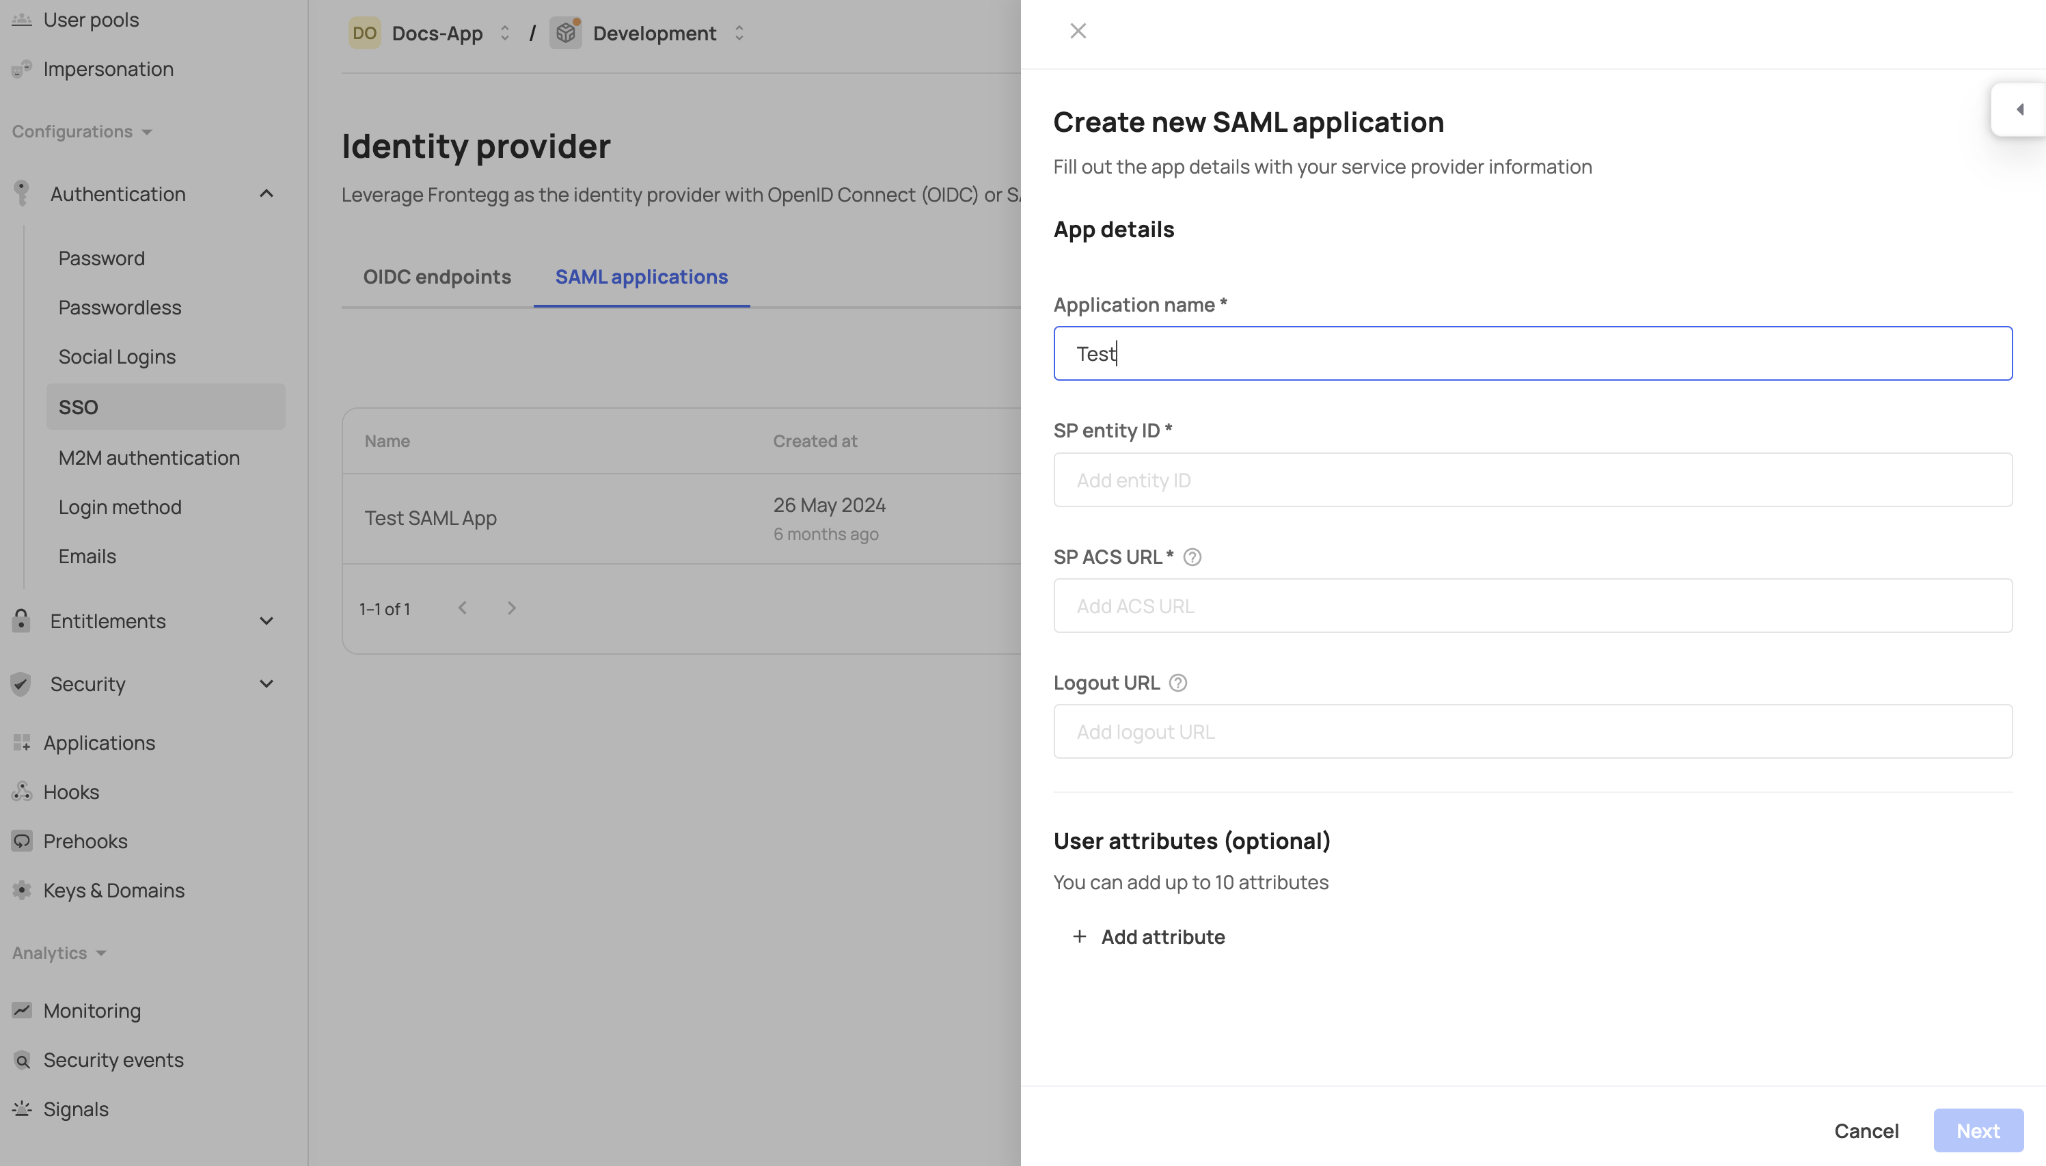2046x1166 pixels.
Task: Click the SP ACS URL help icon
Action: pos(1192,556)
